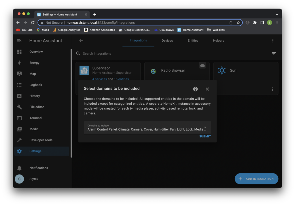This screenshot has width=295, height=205.
Task: Switch to Integrations tab
Action: tap(138, 40)
